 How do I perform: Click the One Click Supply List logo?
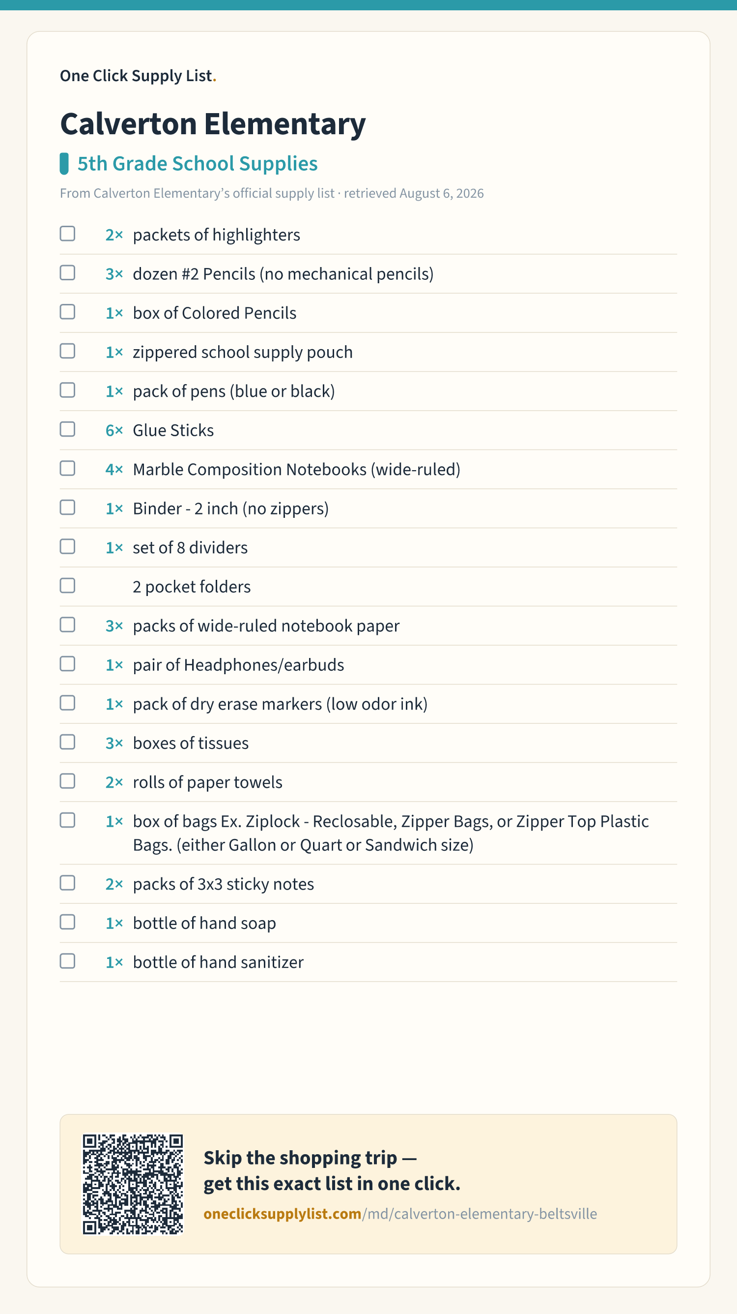point(138,76)
